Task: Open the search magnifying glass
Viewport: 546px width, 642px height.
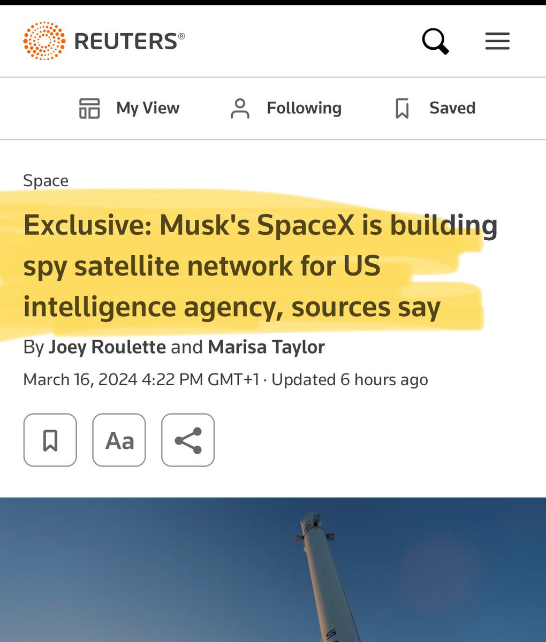Action: (435, 41)
